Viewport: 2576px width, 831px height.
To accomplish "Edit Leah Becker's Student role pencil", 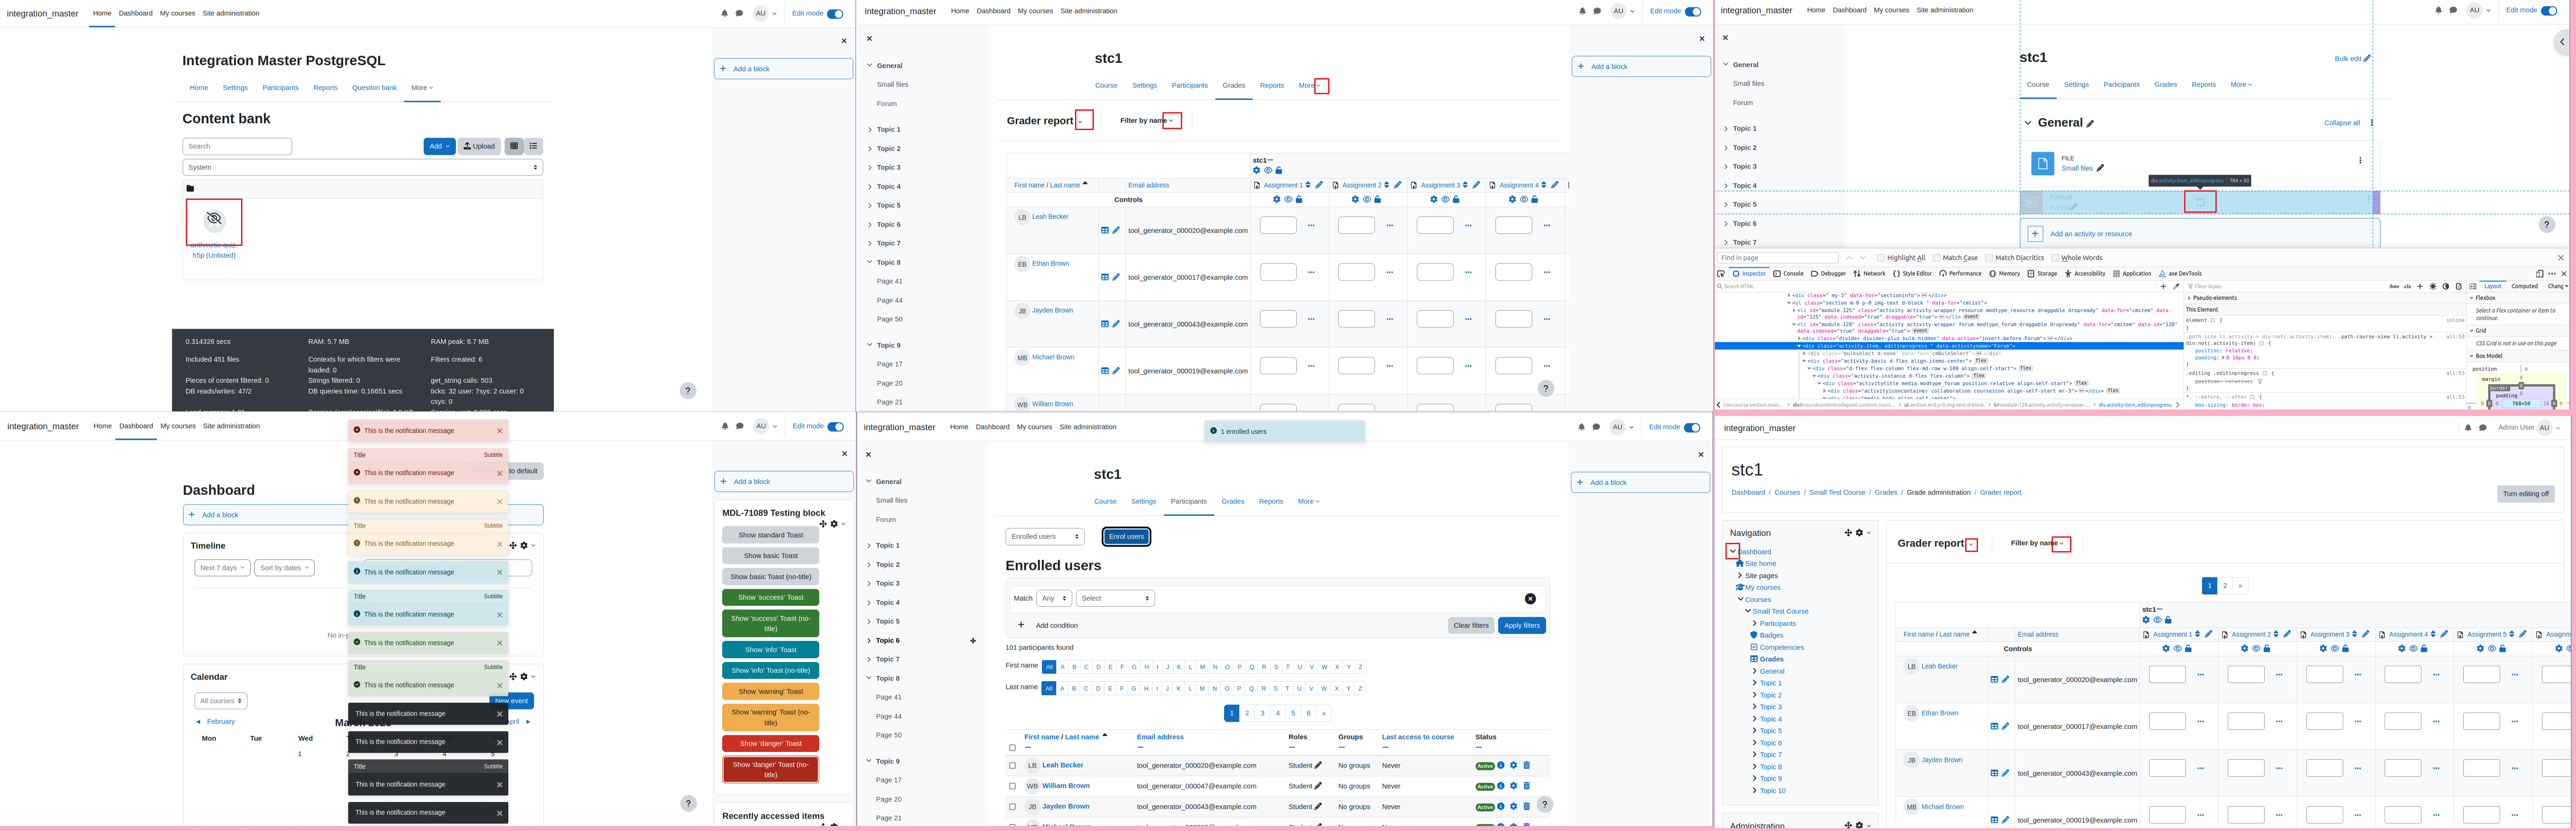I will [x=1318, y=765].
